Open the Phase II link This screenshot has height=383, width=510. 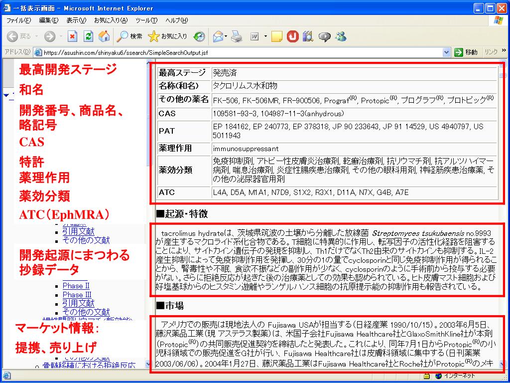coord(76,286)
